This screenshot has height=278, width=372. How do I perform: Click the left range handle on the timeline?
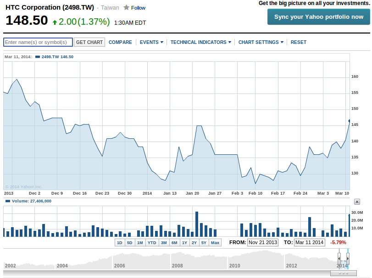339,259
